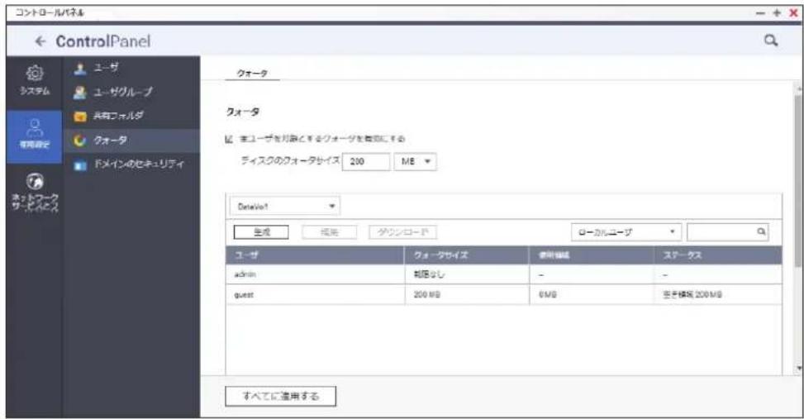804x419 pixels.
Task: Go back with the ControlPanel back arrow
Action: pos(40,41)
